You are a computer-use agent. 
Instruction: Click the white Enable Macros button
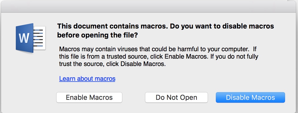(89, 97)
